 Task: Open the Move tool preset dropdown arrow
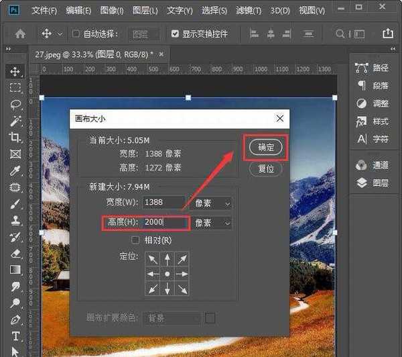click(x=60, y=34)
